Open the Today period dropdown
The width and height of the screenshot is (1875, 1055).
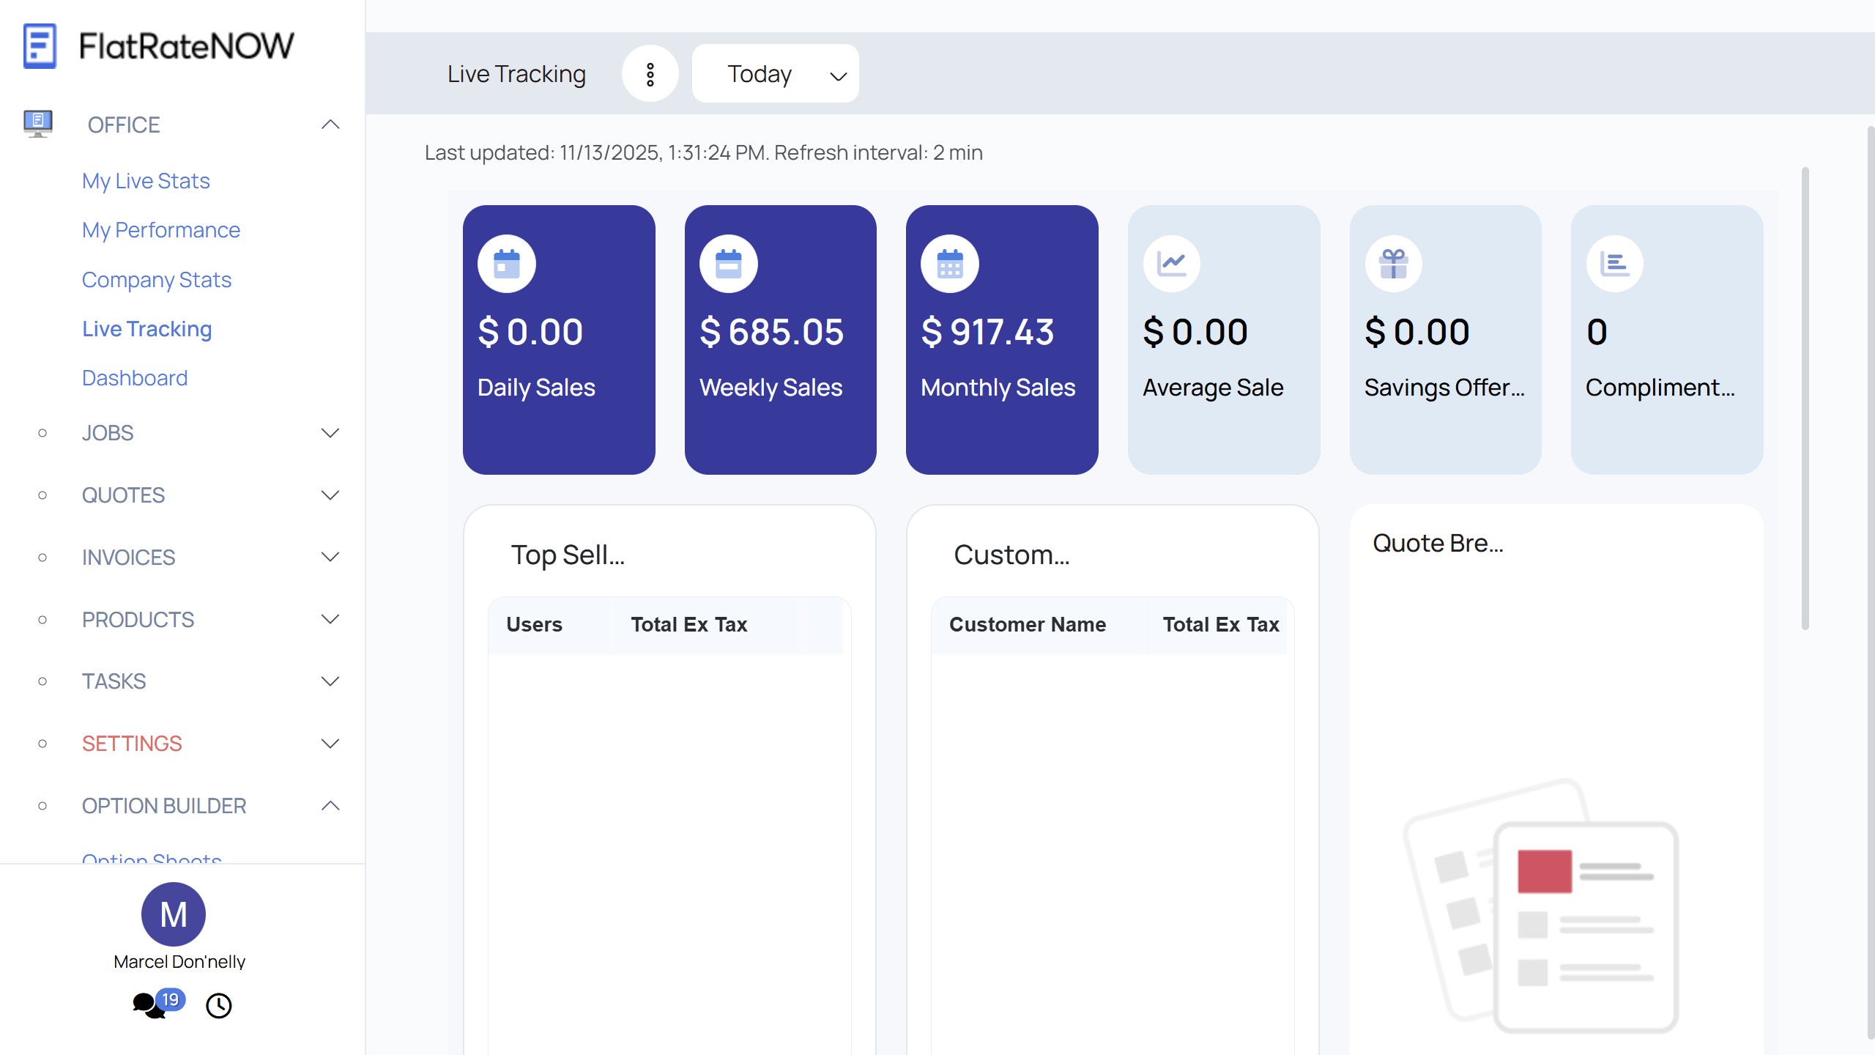pos(775,74)
